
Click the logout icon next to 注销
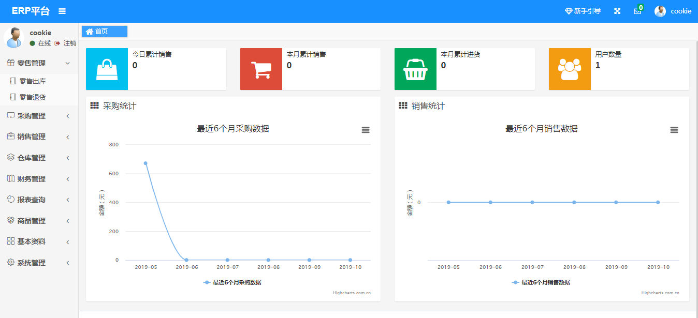pos(57,43)
